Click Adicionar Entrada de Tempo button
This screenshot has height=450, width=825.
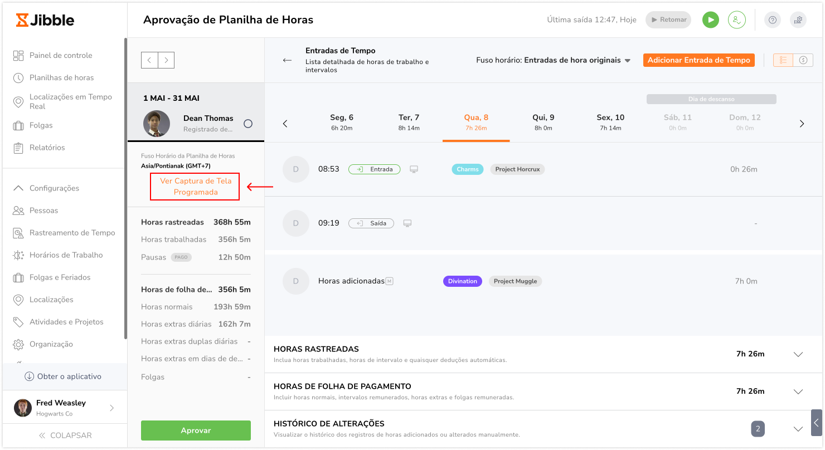pos(698,60)
